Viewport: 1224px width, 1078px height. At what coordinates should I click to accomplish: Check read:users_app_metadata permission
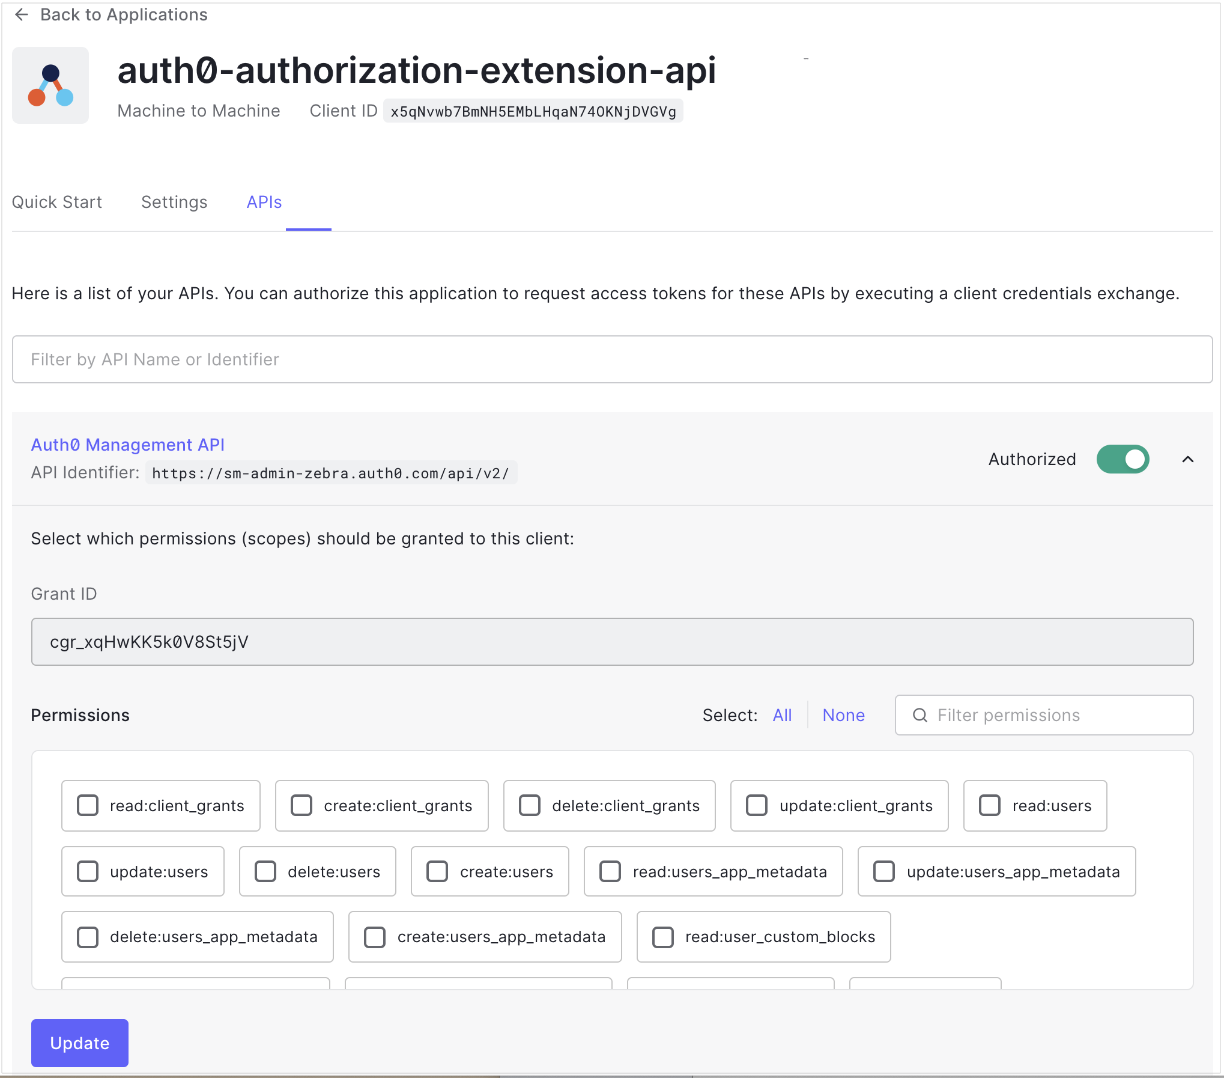tap(610, 871)
